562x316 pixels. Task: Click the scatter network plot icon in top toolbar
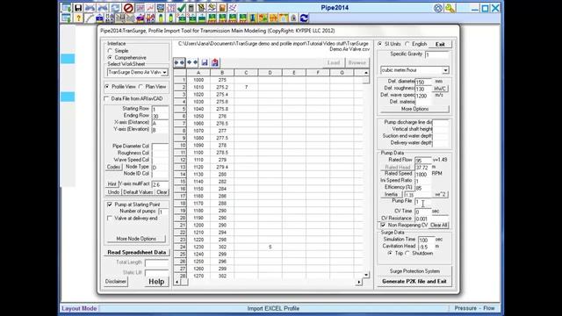[233, 8]
